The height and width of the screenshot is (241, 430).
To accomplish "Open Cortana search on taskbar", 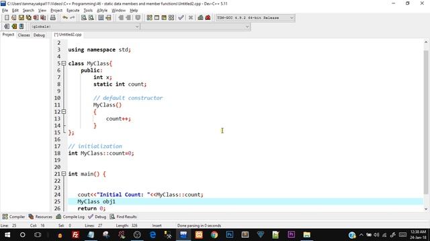I will 23,235.
